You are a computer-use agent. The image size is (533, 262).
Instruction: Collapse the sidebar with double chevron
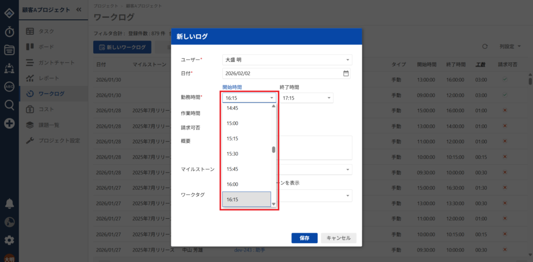point(79,9)
